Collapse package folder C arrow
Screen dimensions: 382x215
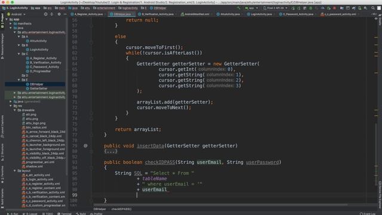(19, 54)
